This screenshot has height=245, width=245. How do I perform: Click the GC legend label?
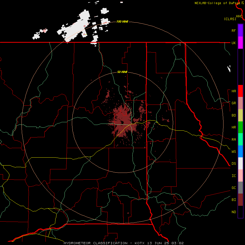[234, 188]
